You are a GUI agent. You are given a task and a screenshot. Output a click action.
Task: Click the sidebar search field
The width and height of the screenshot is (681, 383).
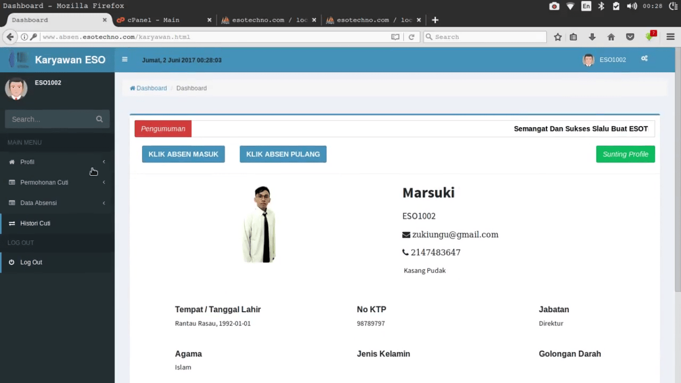pyautogui.click(x=50, y=119)
